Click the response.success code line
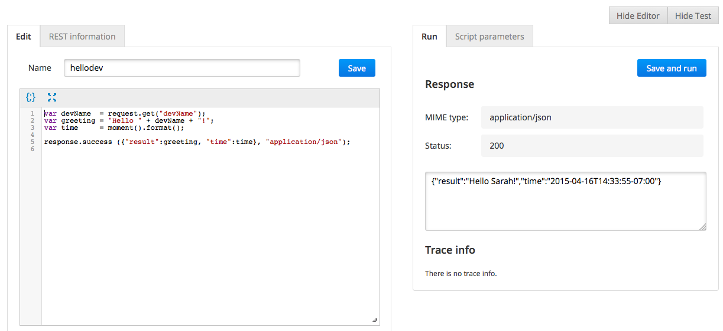This screenshot has height=331, width=723. pos(197,142)
